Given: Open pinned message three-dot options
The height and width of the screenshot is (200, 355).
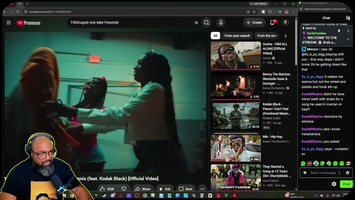Looking at the screenshot, I should [x=348, y=31].
